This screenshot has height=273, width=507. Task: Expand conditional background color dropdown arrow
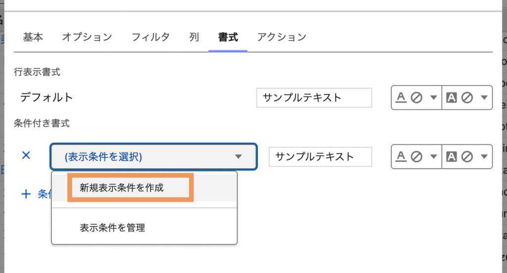pos(483,157)
